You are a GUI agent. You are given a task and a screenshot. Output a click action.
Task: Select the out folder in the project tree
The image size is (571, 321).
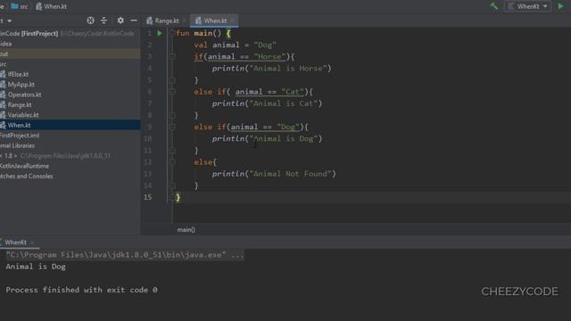(x=70, y=53)
